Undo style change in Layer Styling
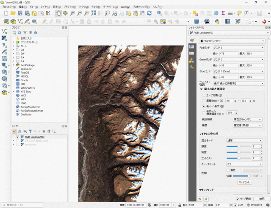The width and height of the screenshot is (271, 208). coord(199,199)
